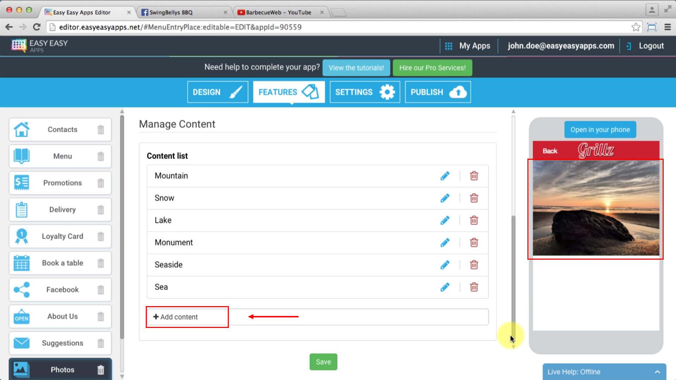Open the Menu sidebar item
676x380 pixels.
(62, 156)
